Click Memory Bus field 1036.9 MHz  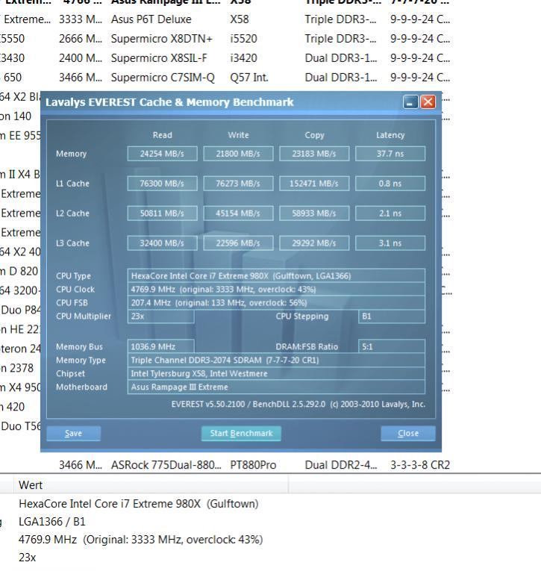pos(160,346)
